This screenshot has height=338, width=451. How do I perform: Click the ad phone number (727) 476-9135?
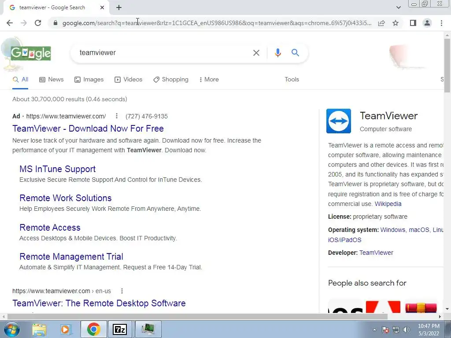coord(147,116)
